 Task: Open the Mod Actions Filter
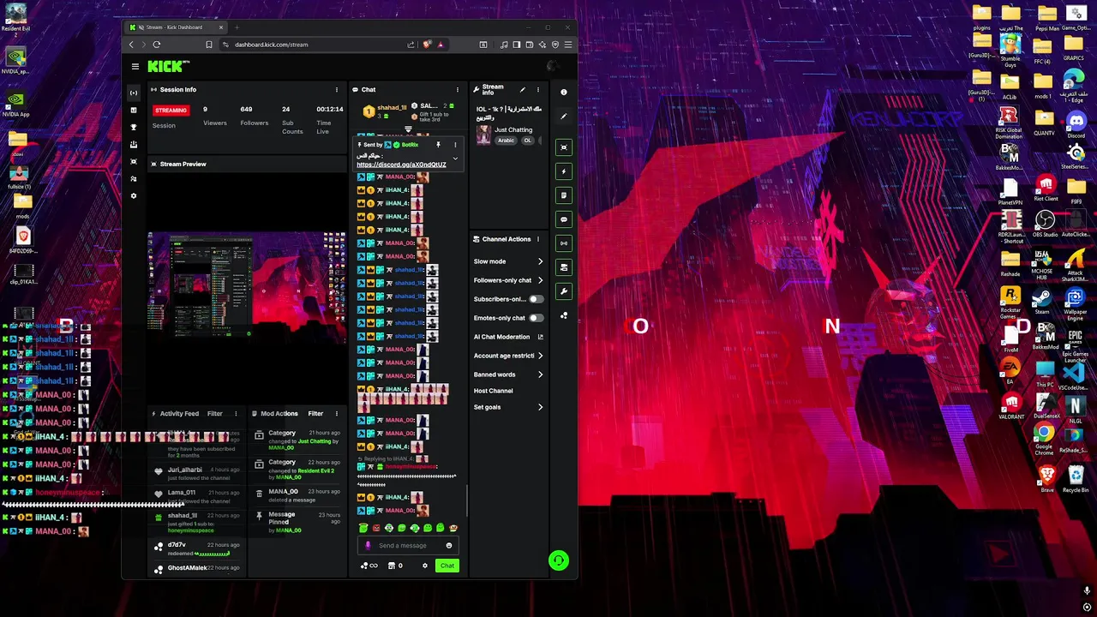(x=315, y=414)
